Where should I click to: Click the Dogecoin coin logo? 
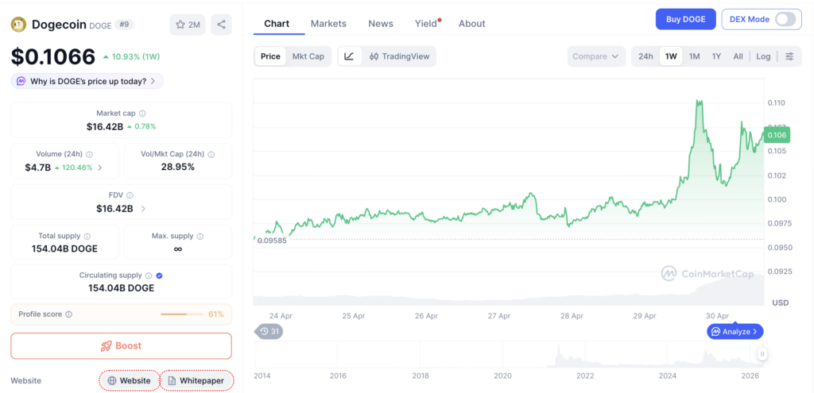pyautogui.click(x=19, y=24)
